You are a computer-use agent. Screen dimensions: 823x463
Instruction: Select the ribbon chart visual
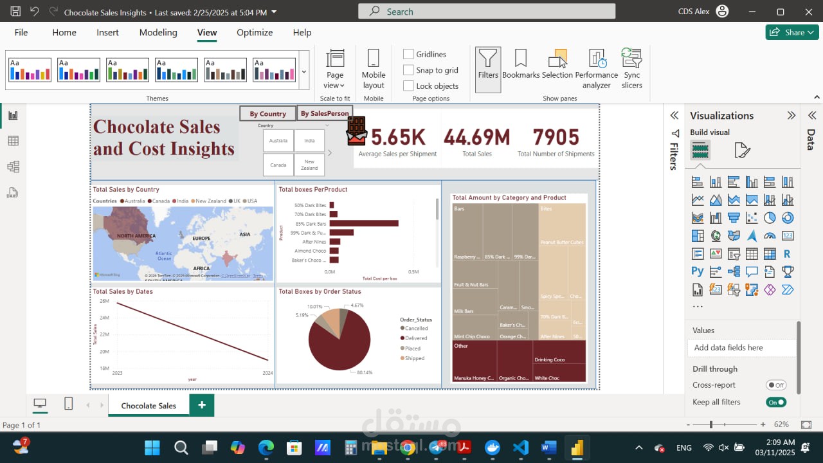tap(698, 218)
